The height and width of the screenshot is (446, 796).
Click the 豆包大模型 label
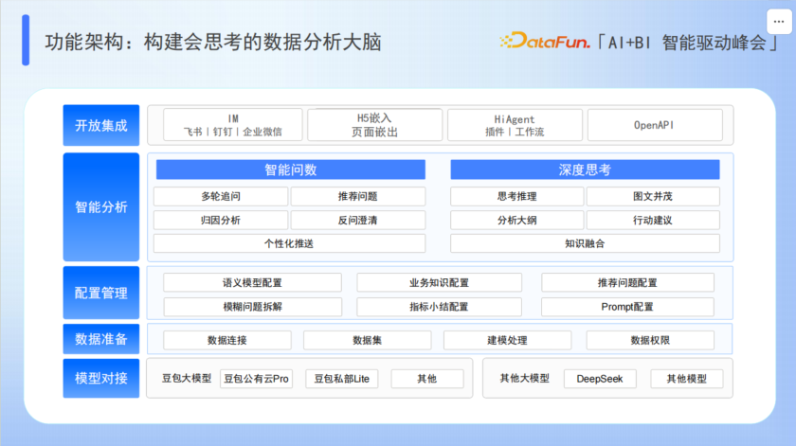(187, 378)
